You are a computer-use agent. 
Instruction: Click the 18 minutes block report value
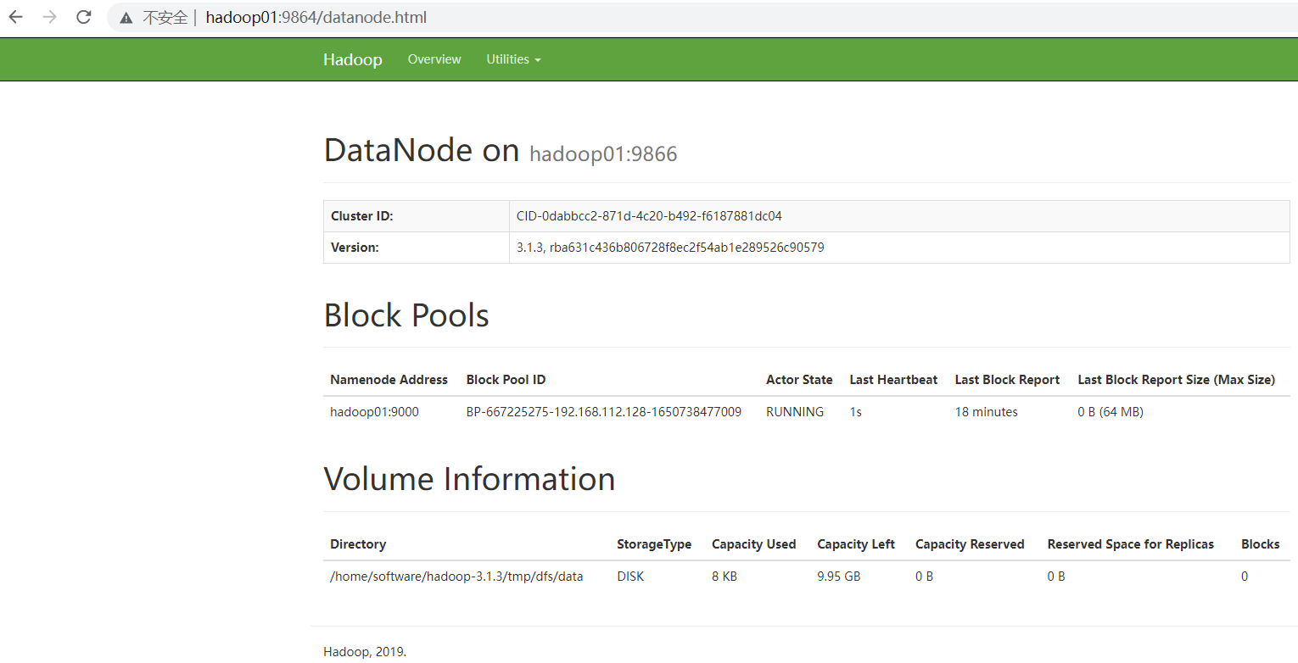pyautogui.click(x=986, y=412)
